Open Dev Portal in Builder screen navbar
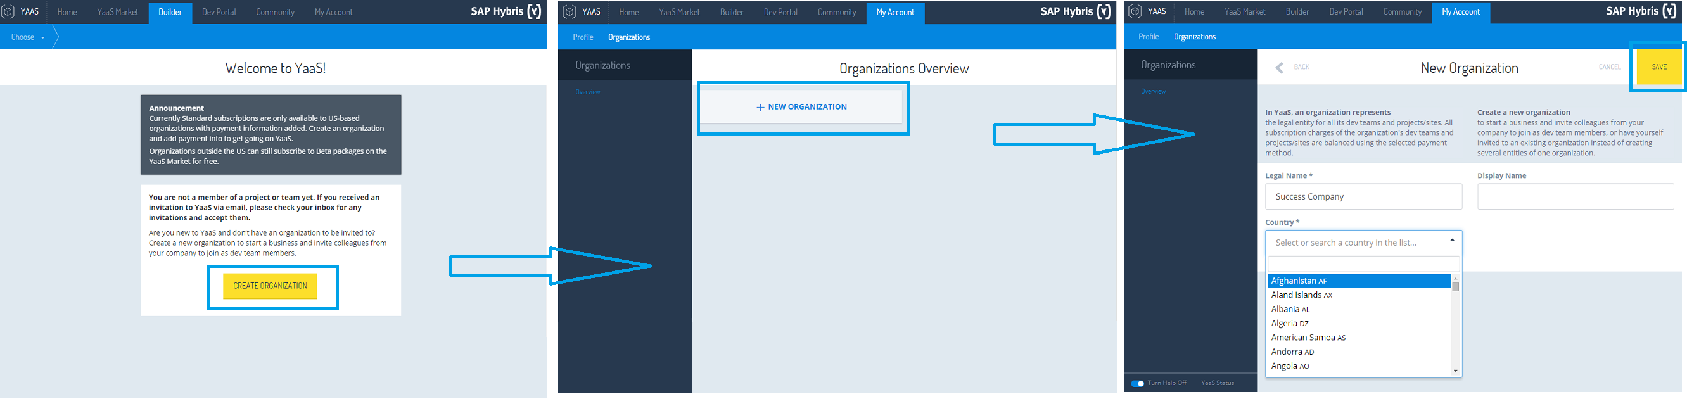The height and width of the screenshot is (399, 1687). pyautogui.click(x=219, y=12)
